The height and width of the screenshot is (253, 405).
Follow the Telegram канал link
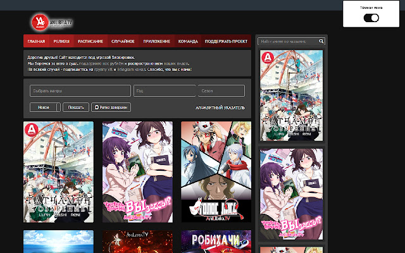[x=132, y=70]
